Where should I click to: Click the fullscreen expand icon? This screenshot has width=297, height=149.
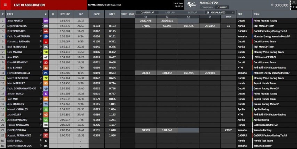(x=294, y=2)
